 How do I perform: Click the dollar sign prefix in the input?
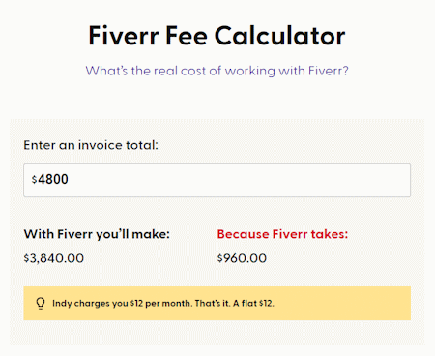(x=34, y=179)
